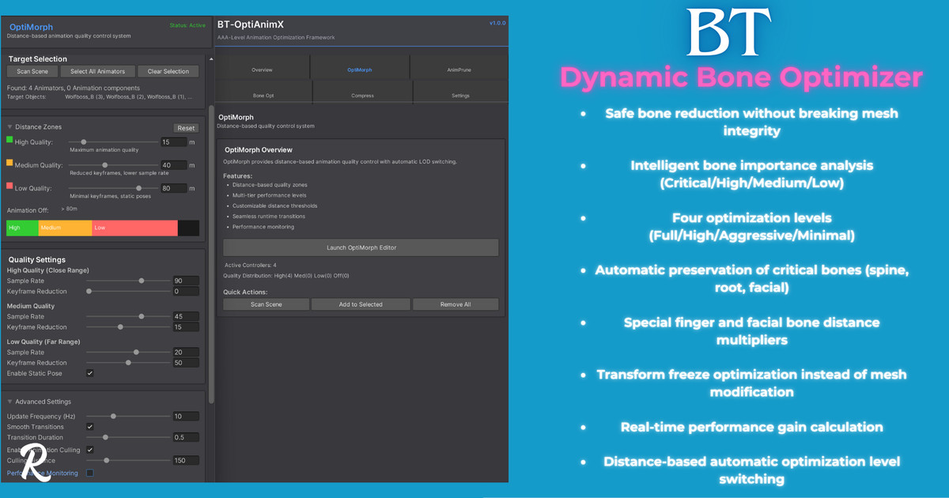949x498 pixels.
Task: Collapse the Distance Zones section
Action: (x=9, y=127)
